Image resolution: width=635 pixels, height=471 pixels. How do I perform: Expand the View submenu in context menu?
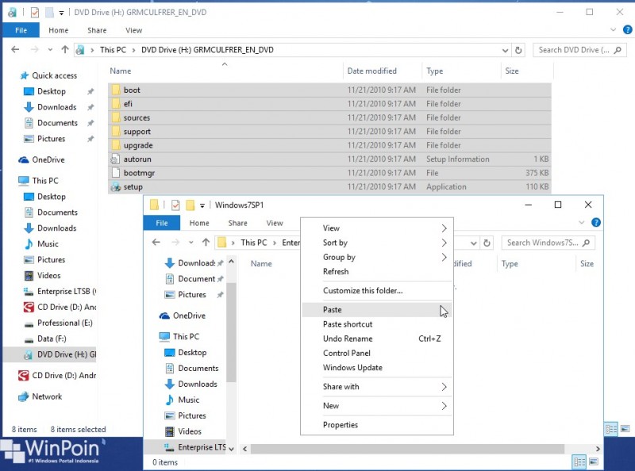[x=377, y=228]
